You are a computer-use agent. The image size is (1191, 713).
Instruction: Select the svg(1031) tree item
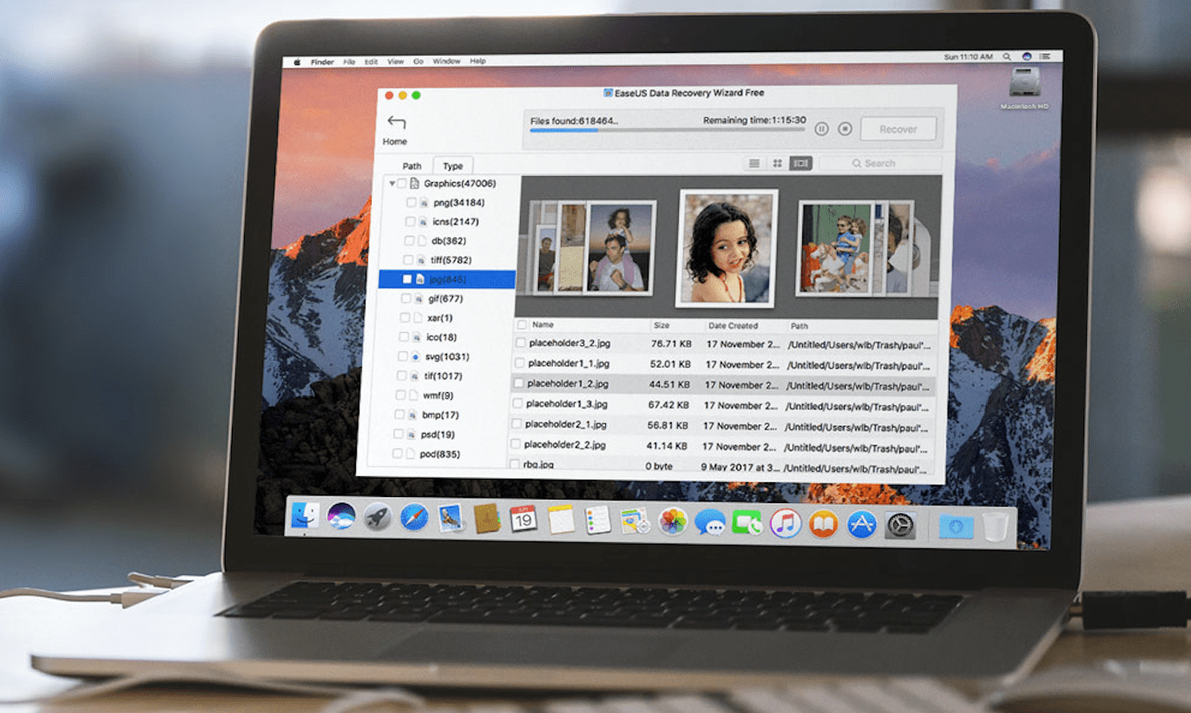(447, 356)
